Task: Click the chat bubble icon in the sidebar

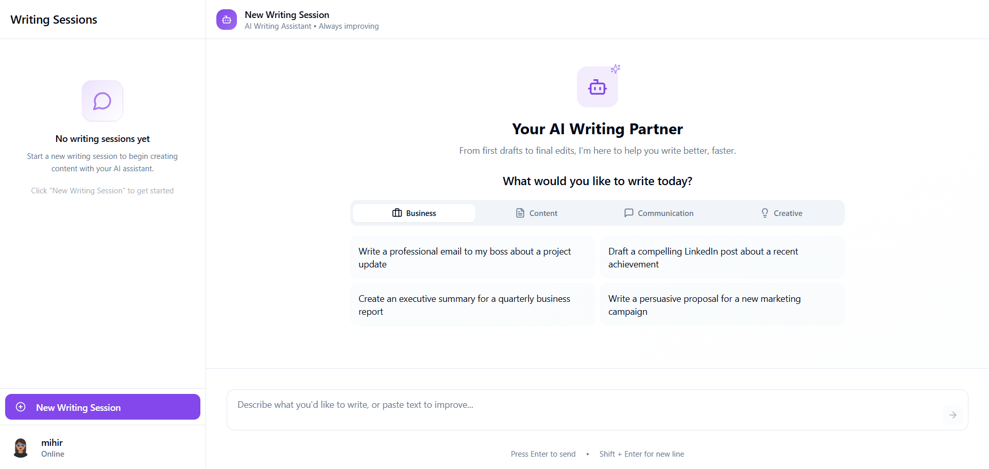Action: point(103,101)
